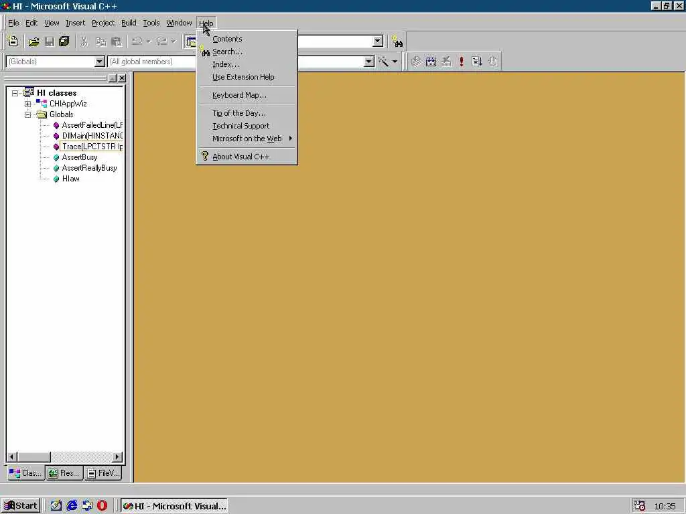Click the Paste clipboard icon
The image size is (686, 514).
[x=117, y=41]
